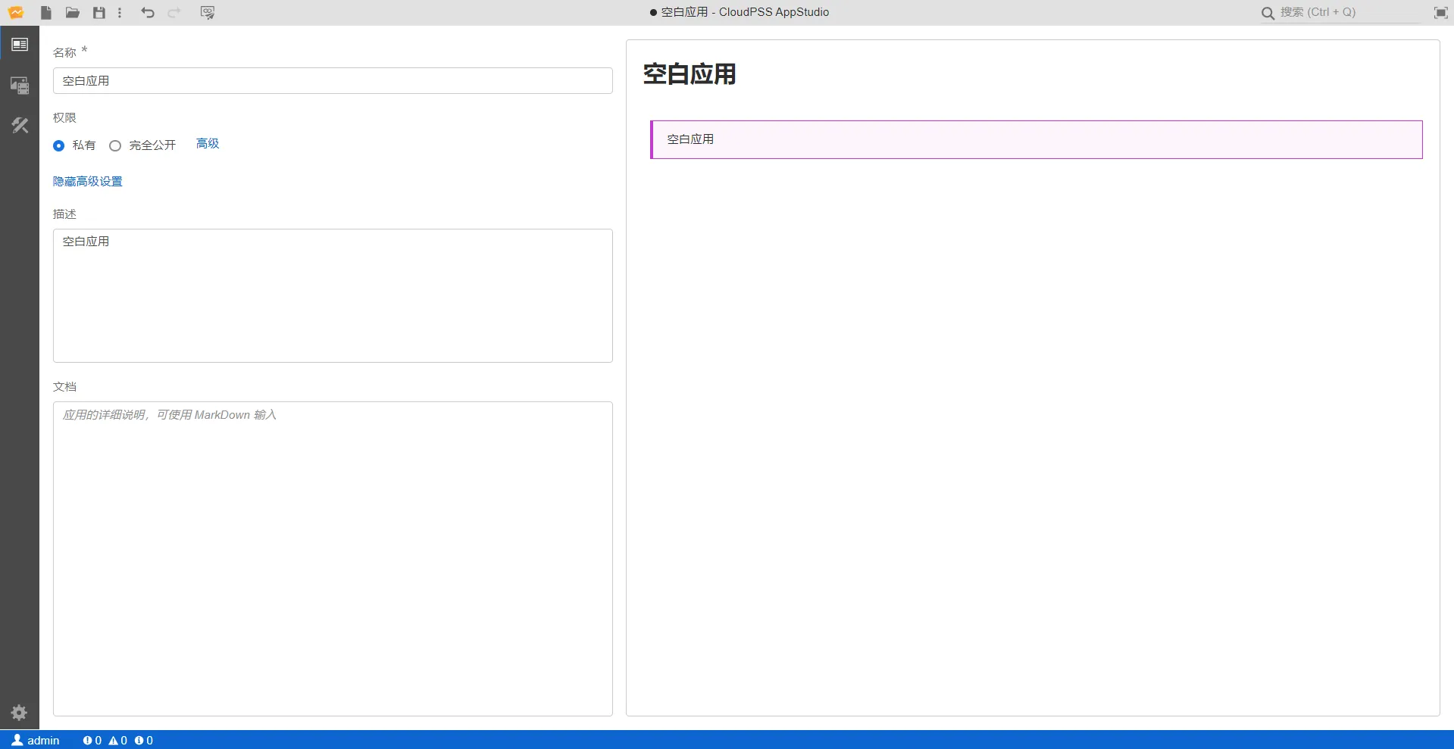Click the preview and publish icon
Screen dimensions: 1454x749
[208, 12]
